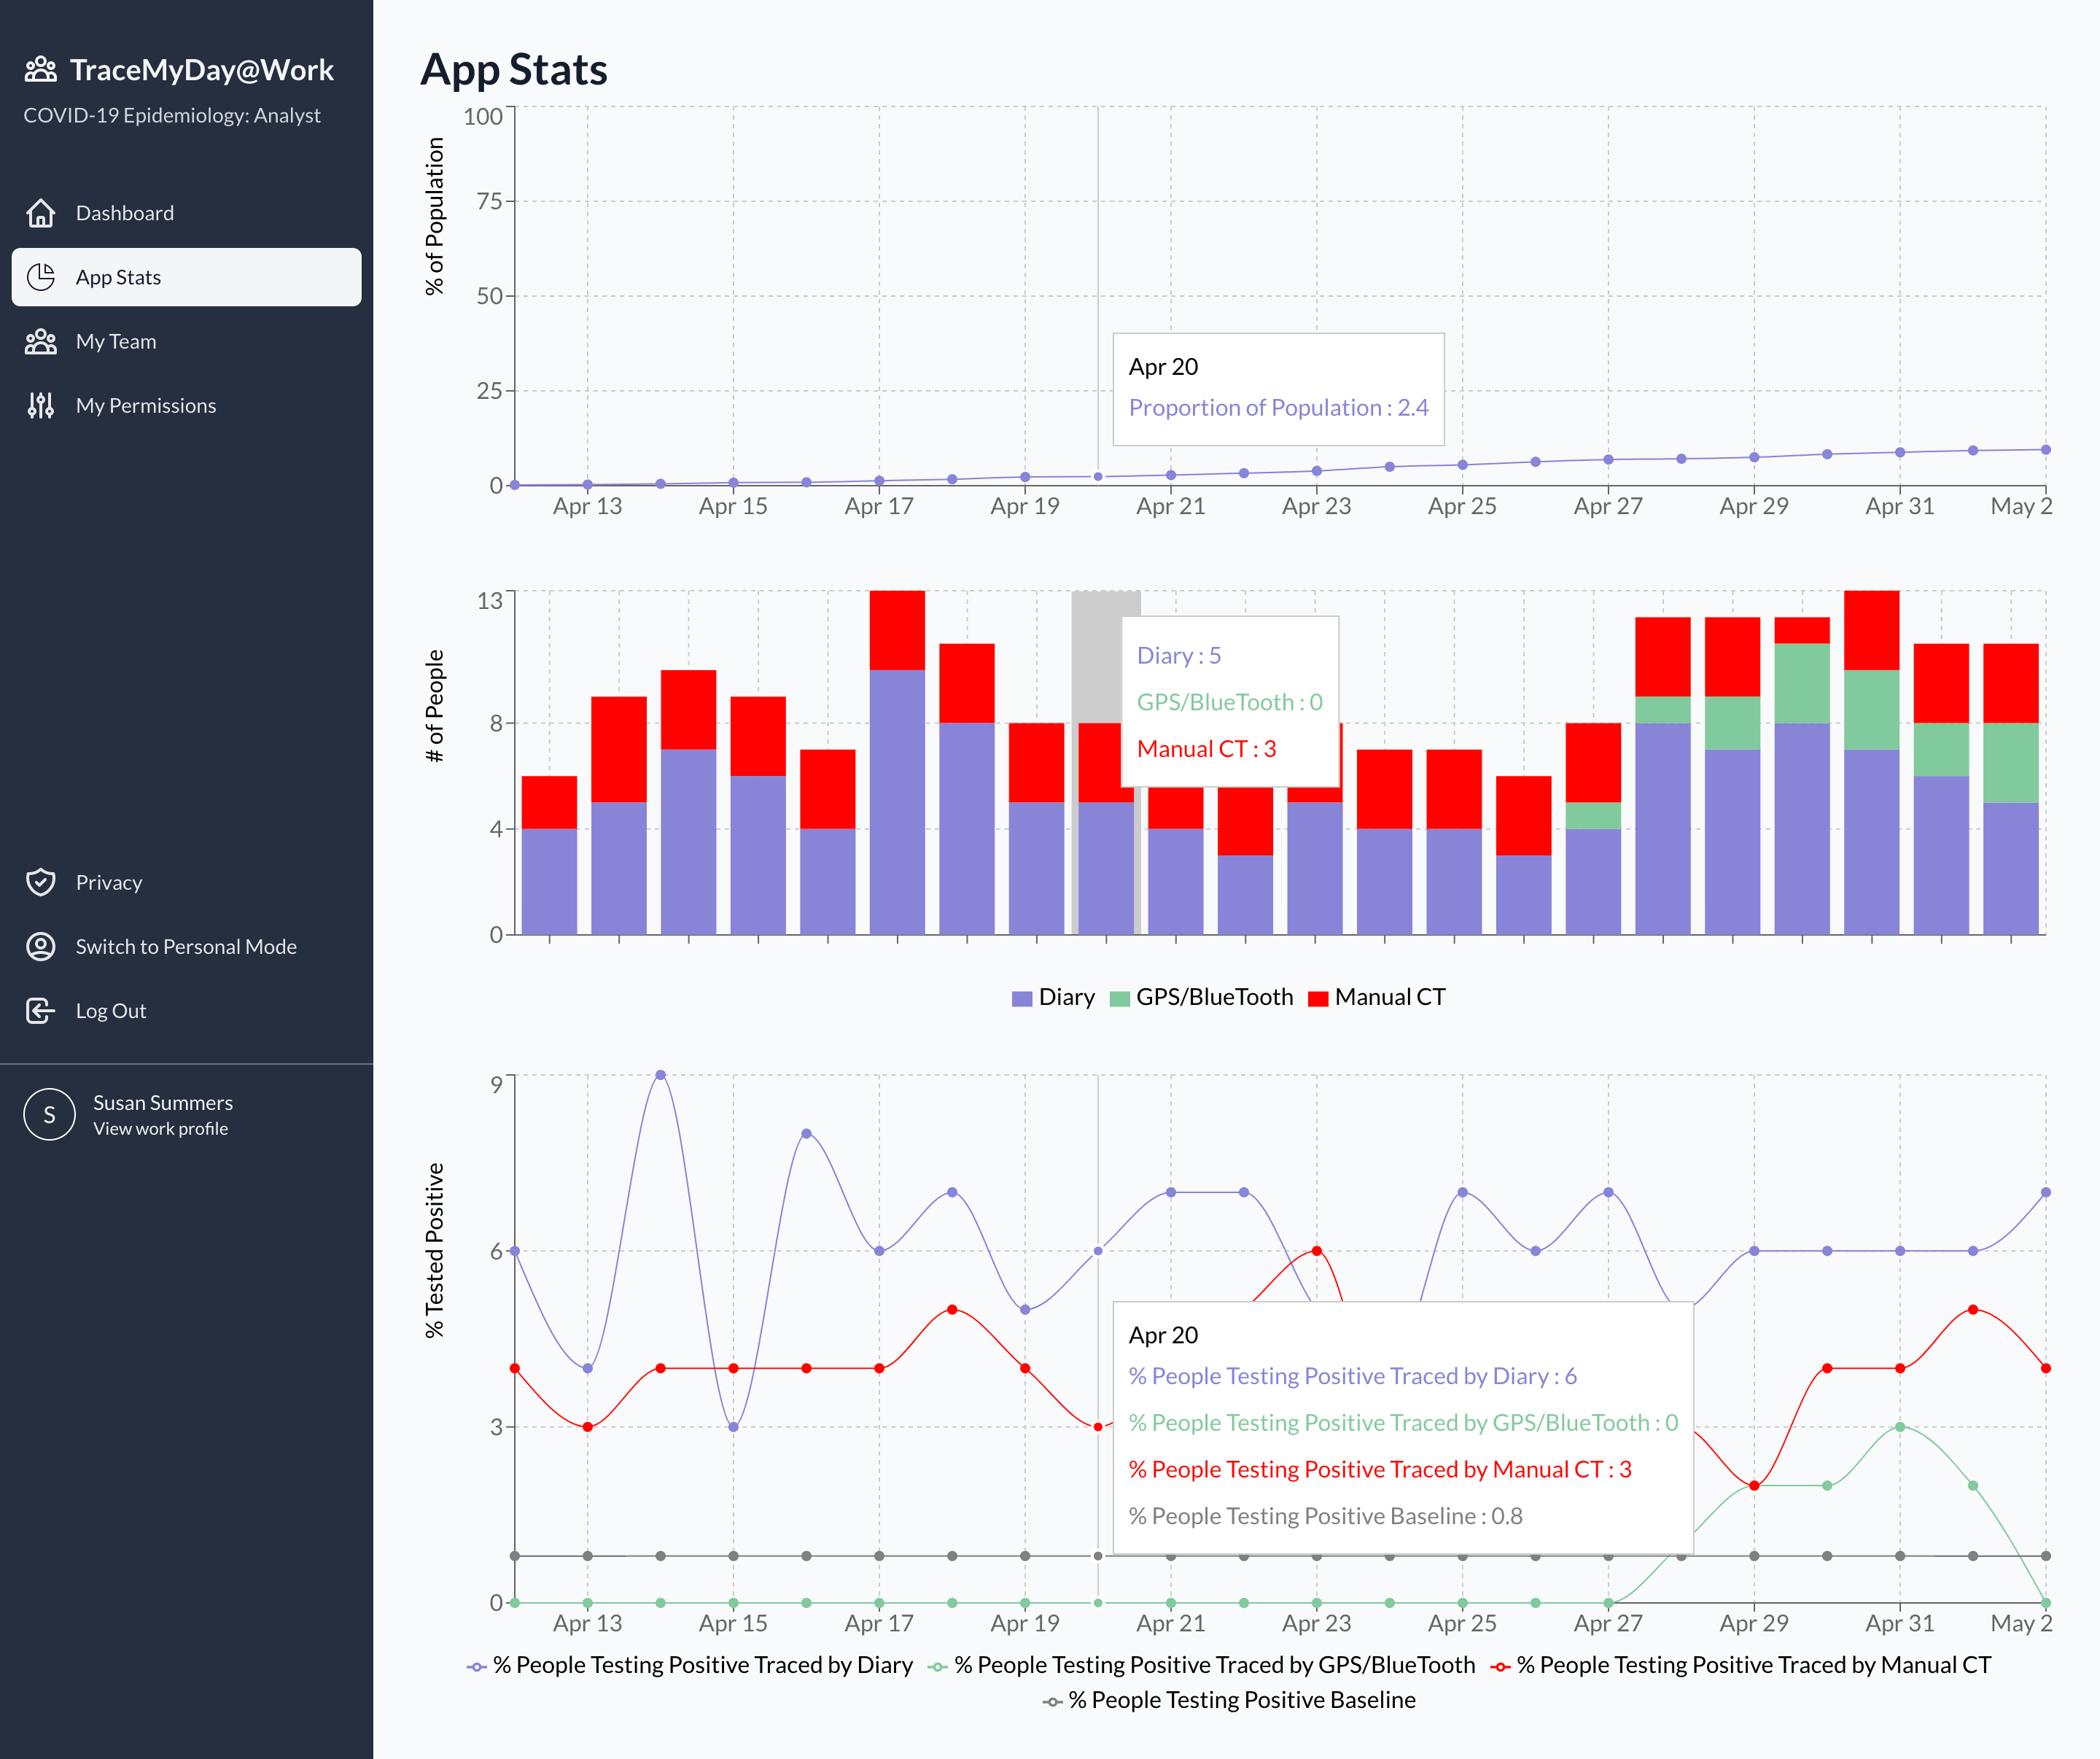This screenshot has width=2100, height=1759.
Task: Click the View work profile link
Action: [x=160, y=1128]
